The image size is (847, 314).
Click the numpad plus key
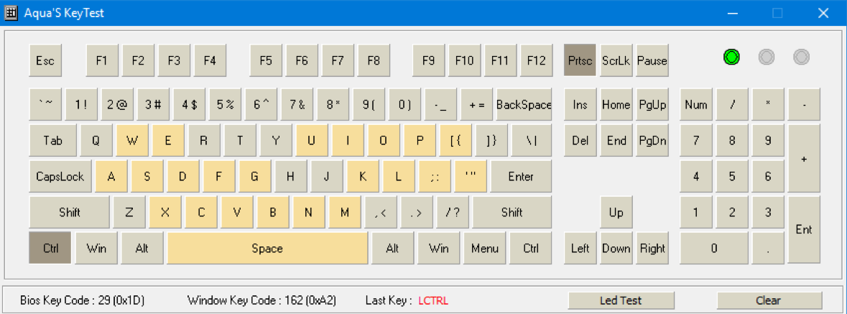tap(804, 158)
